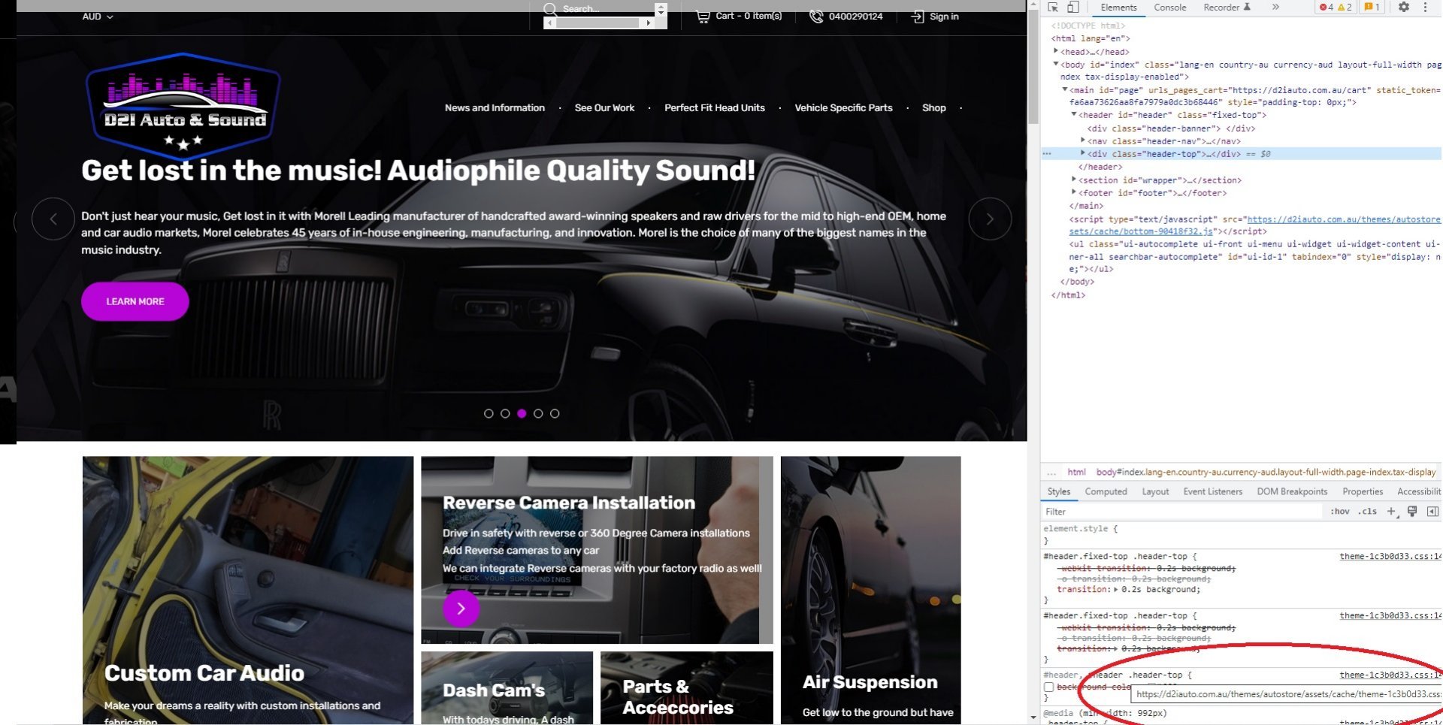Click the Sign in link

944,17
